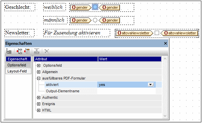Select the aktiviert attribute row
Viewport: 202px width, 123px height.
71,85
